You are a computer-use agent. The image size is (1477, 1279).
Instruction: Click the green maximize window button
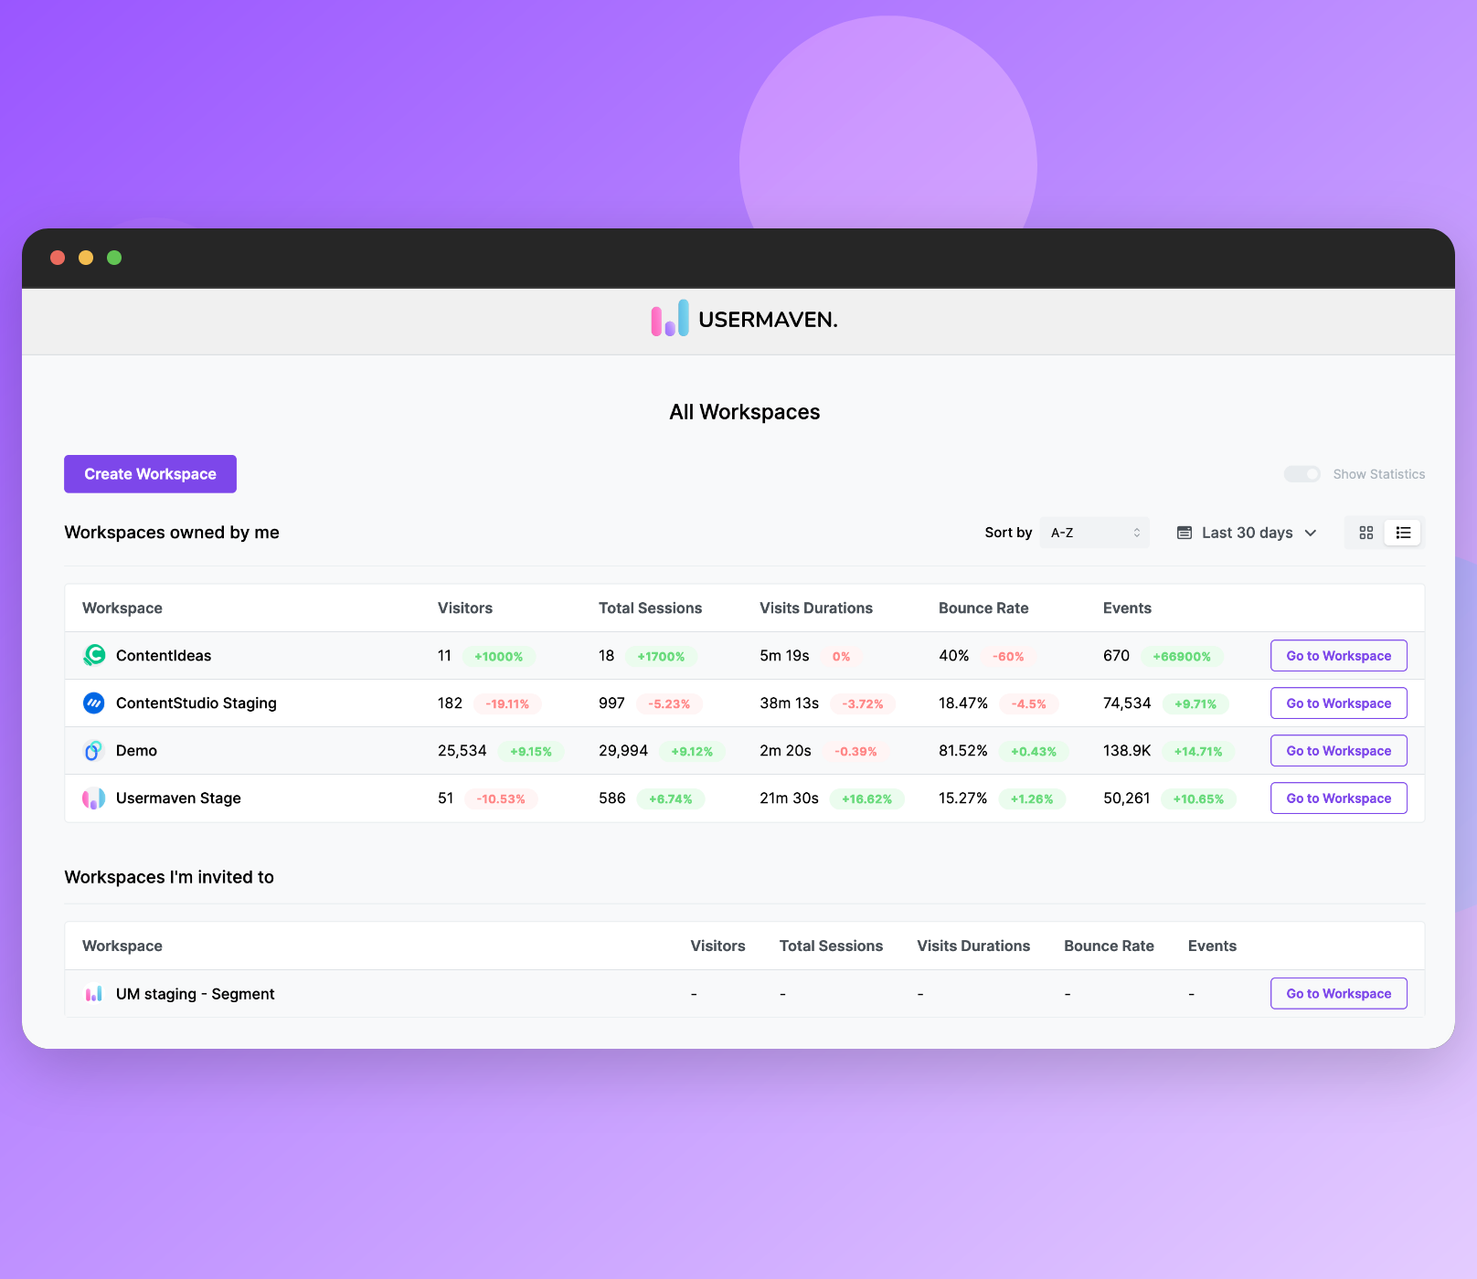pyautogui.click(x=114, y=258)
